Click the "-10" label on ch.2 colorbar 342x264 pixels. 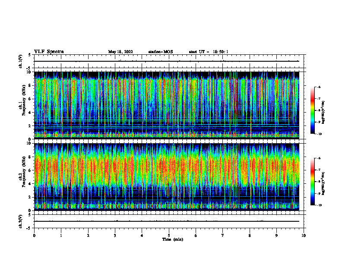click(x=320, y=205)
